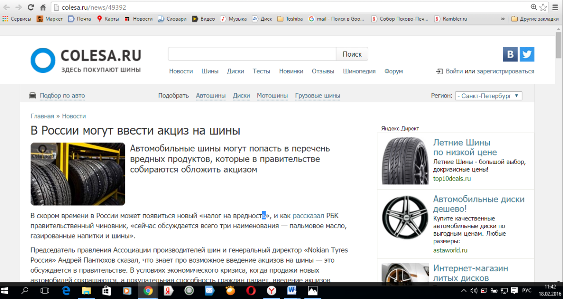This screenshot has width=563, height=299.
Task: Open the Диск bookmark
Action: (x=262, y=19)
